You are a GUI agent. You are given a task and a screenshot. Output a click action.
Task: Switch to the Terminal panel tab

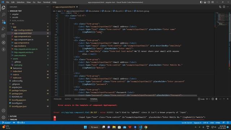point(94,99)
